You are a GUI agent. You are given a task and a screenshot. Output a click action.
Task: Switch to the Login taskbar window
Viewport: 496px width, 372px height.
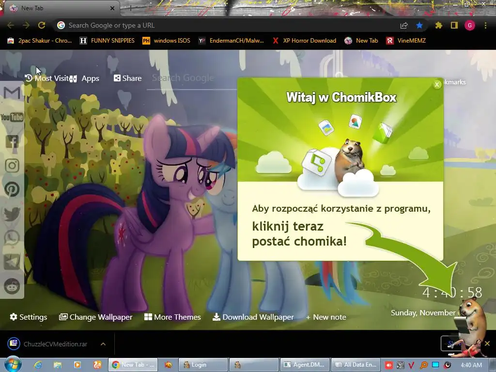pyautogui.click(x=203, y=365)
